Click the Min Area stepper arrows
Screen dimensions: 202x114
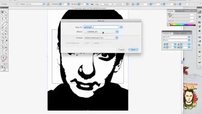click(x=79, y=4)
